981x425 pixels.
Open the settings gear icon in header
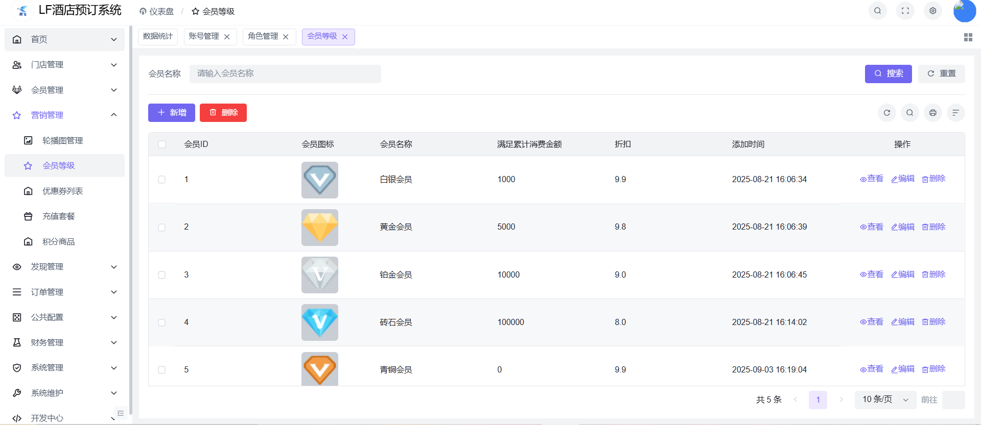pyautogui.click(x=932, y=11)
